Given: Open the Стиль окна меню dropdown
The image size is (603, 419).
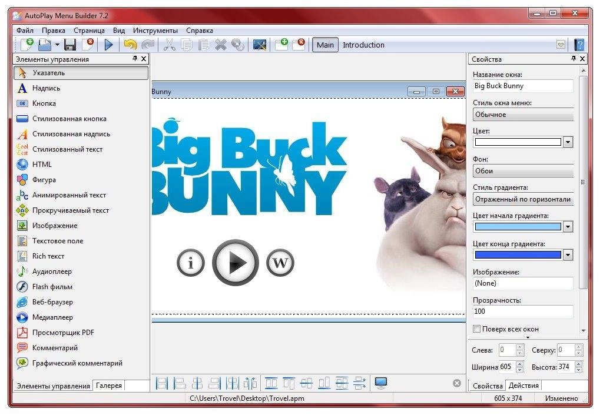Looking at the screenshot, I should click(523, 115).
